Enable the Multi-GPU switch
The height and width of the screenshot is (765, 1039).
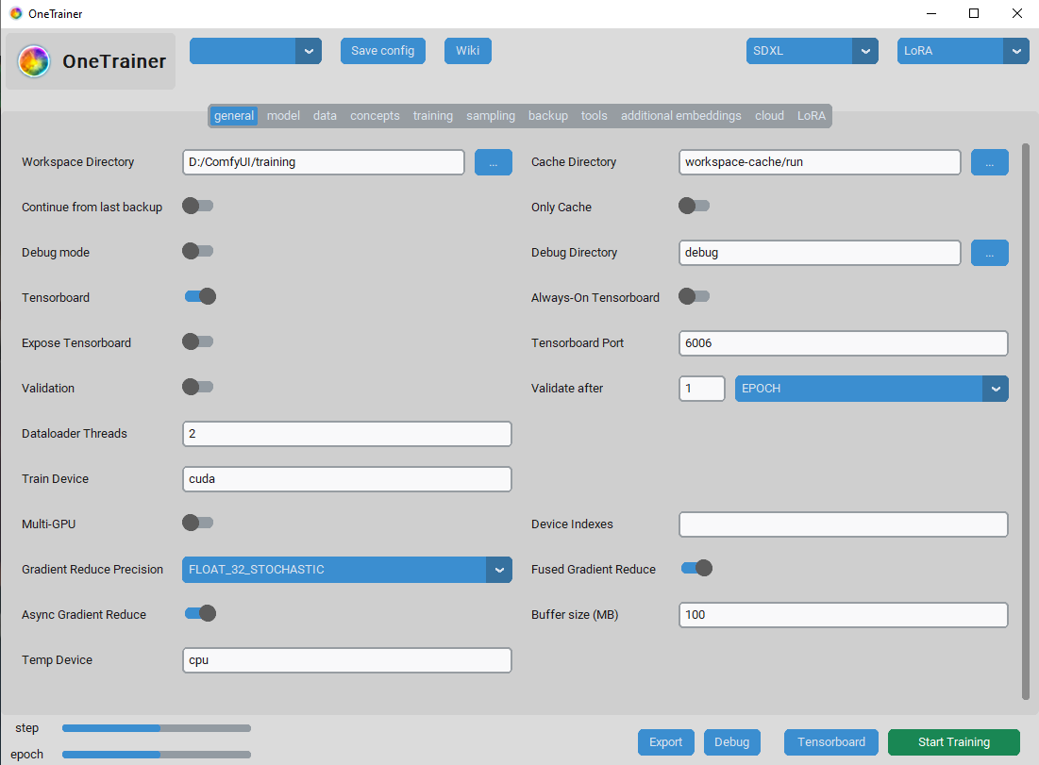tap(198, 523)
